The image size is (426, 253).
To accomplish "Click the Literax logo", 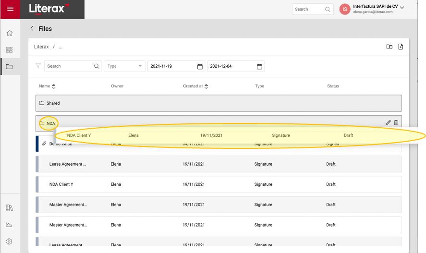I will pos(49,9).
